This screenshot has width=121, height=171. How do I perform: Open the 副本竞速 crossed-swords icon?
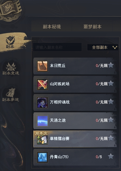tap(11, 68)
